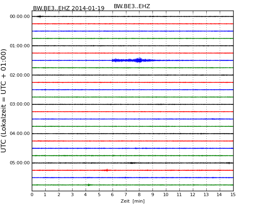Pick the 03:00:00 time label
265x212 pixels.
tap(20, 104)
